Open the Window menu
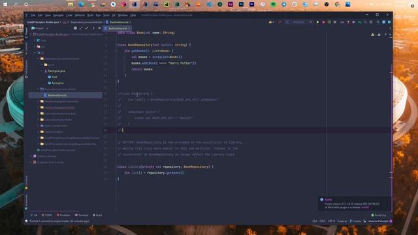The height and width of the screenshot is (235, 418). coord(123,16)
